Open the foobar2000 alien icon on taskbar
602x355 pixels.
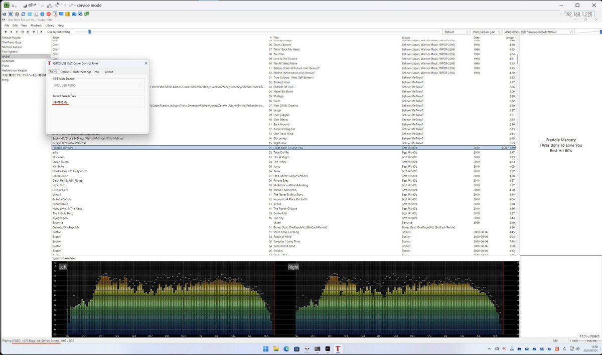(307, 348)
